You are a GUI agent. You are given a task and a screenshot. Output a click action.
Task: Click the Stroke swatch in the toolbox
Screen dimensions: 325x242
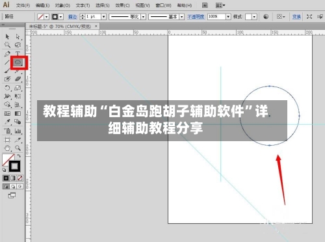[14, 167]
